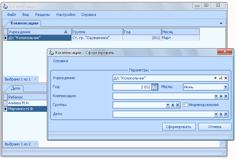Open the calculator icon in Год field

click(155, 87)
